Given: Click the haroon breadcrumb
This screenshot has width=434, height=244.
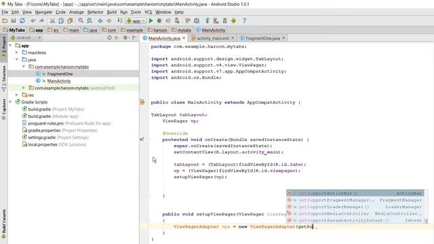Looking at the screenshot, I should point(157,30).
